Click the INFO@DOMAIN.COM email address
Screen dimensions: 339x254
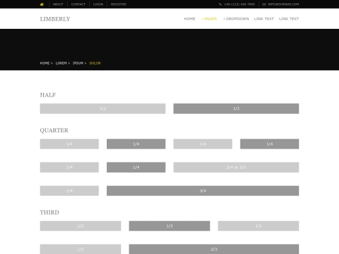click(283, 4)
